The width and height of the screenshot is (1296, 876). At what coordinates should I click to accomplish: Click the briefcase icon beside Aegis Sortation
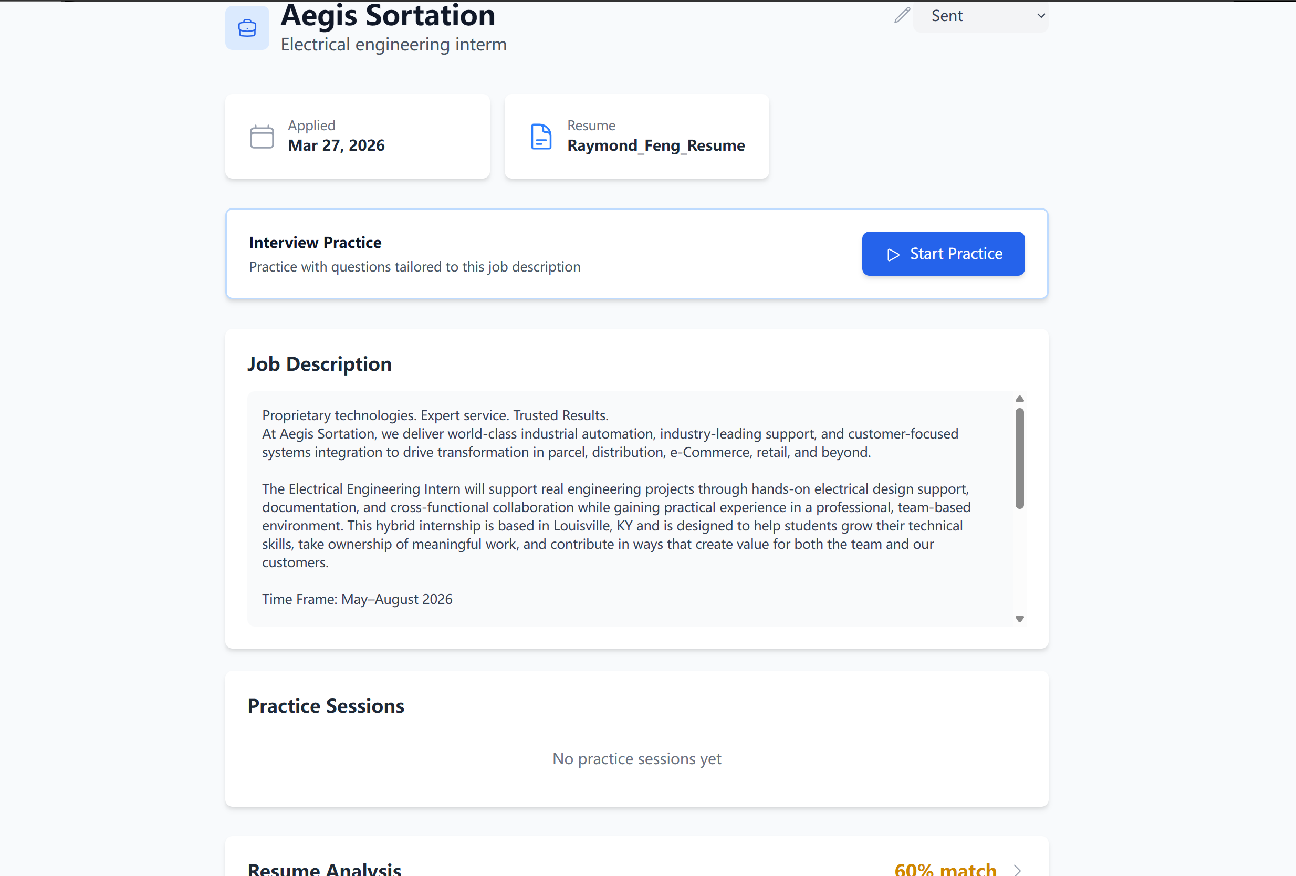247,27
